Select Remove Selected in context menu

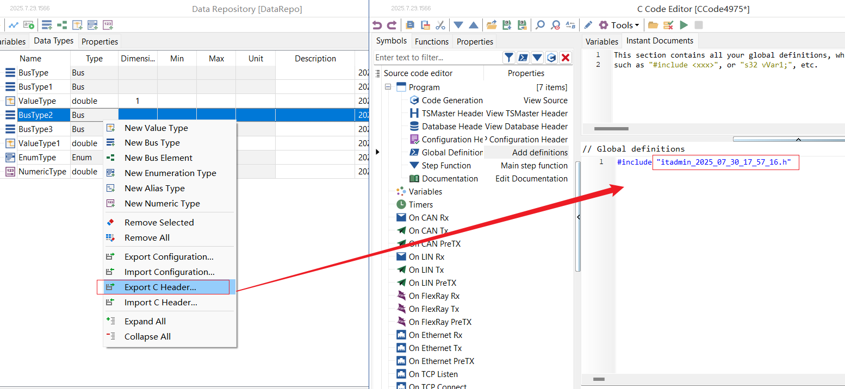pyautogui.click(x=170, y=223)
